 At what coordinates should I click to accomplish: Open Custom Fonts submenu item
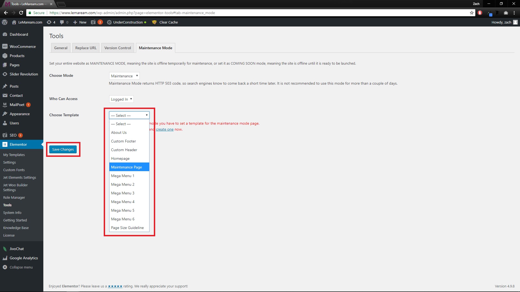[x=14, y=170]
